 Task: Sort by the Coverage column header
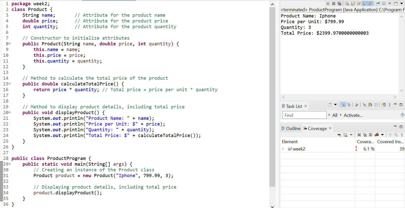pos(365,141)
